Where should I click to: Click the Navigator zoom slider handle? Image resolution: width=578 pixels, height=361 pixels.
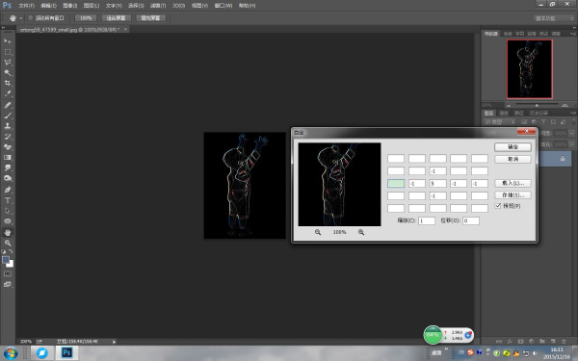(537, 105)
